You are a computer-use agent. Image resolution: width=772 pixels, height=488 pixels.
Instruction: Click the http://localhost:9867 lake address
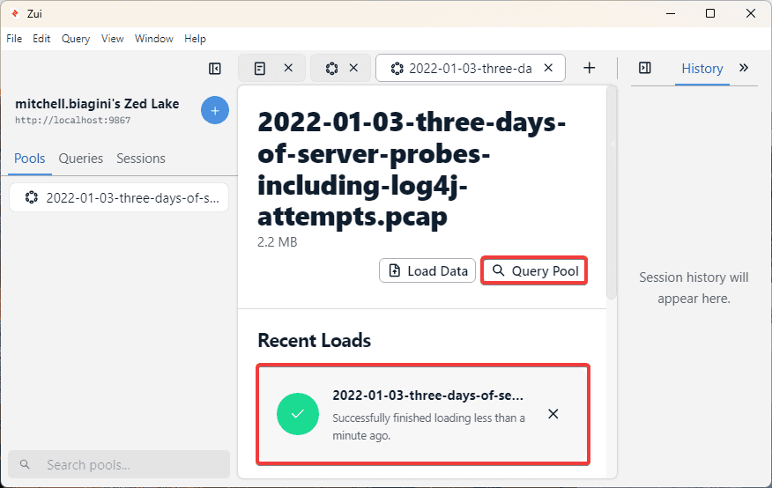coord(73,120)
